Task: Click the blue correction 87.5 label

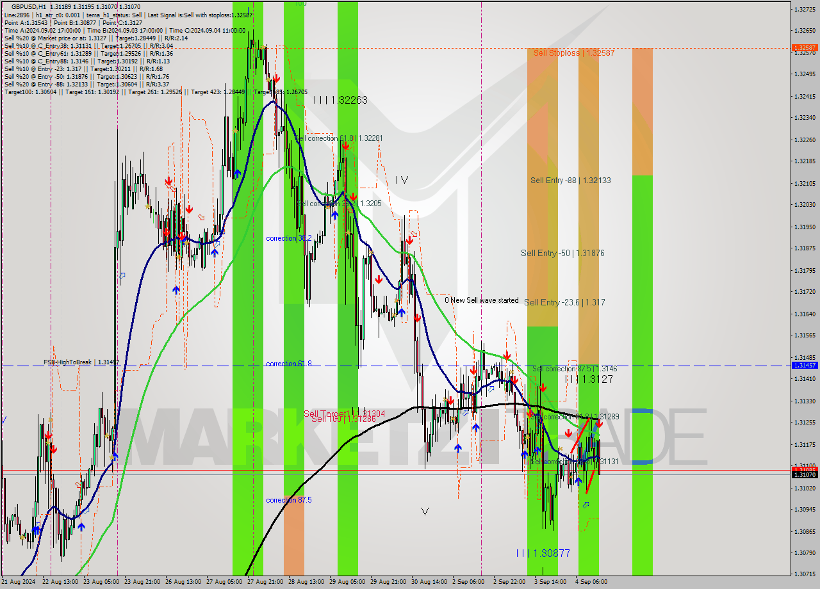Action: [x=288, y=500]
